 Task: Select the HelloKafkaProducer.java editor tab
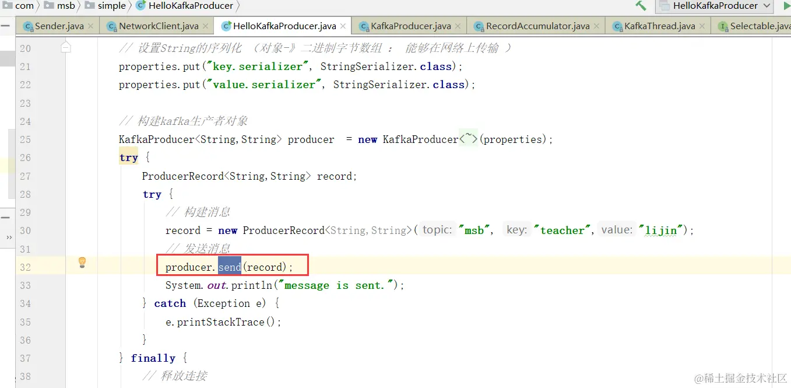pyautogui.click(x=284, y=26)
